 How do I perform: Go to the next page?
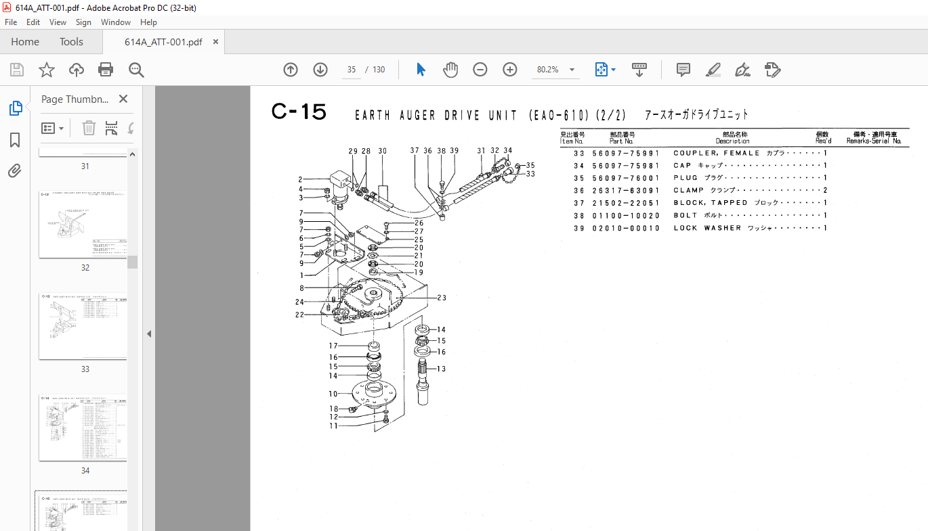(320, 70)
